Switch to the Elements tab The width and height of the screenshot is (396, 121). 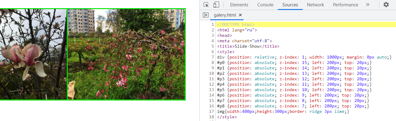[x=239, y=5]
